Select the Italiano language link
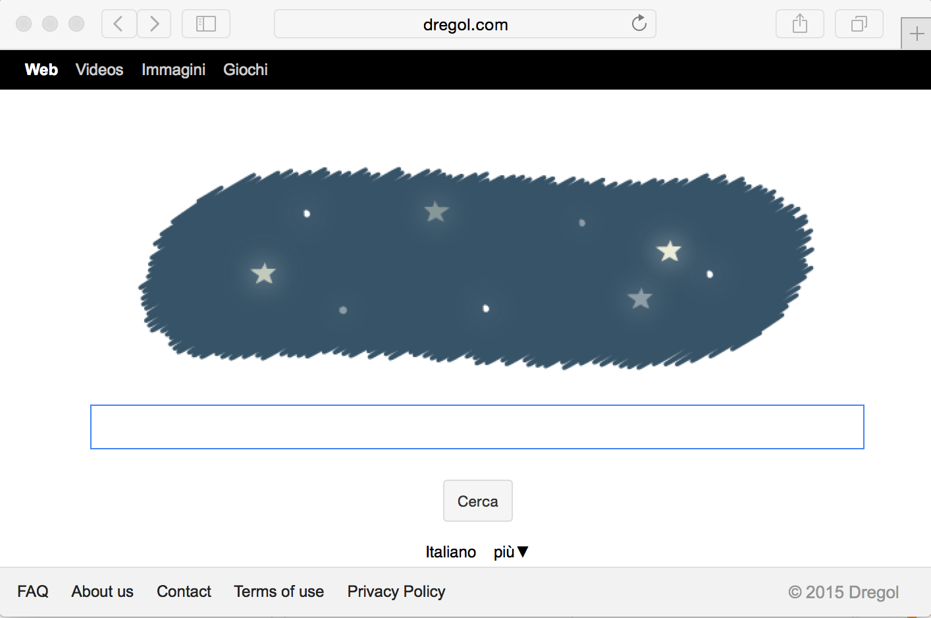Image resolution: width=931 pixels, height=618 pixels. [x=450, y=552]
